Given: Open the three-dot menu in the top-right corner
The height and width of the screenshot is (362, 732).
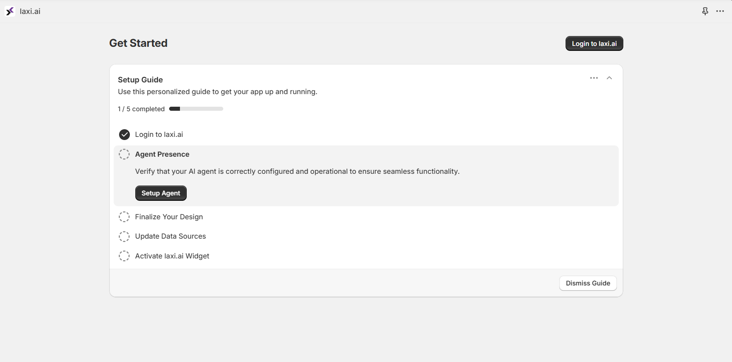Looking at the screenshot, I should click(720, 11).
